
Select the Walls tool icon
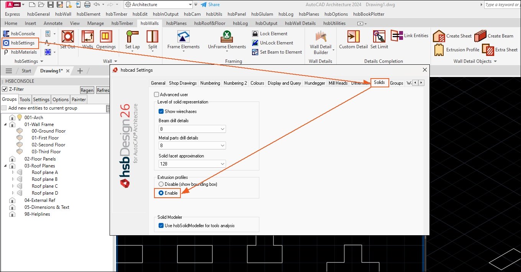tap(88, 37)
